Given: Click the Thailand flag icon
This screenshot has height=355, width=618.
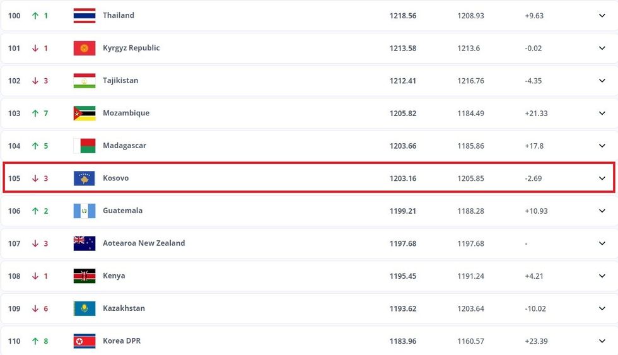Looking at the screenshot, I should pos(85,16).
